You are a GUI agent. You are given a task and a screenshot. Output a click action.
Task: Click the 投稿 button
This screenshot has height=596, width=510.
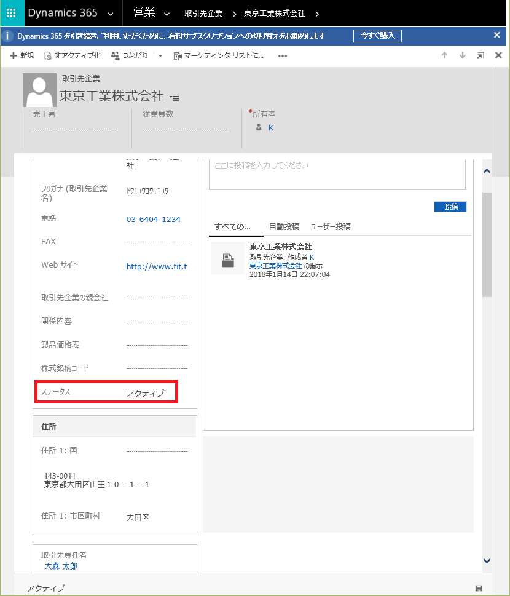(x=450, y=207)
